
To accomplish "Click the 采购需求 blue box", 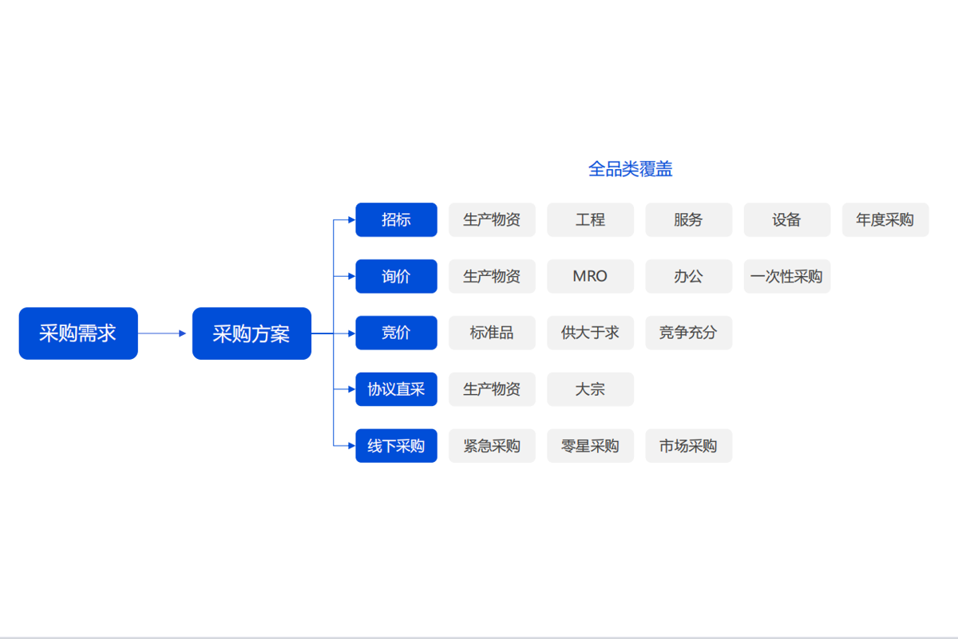I will [x=77, y=333].
